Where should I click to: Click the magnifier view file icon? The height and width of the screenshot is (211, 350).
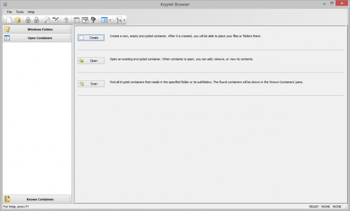47,20
